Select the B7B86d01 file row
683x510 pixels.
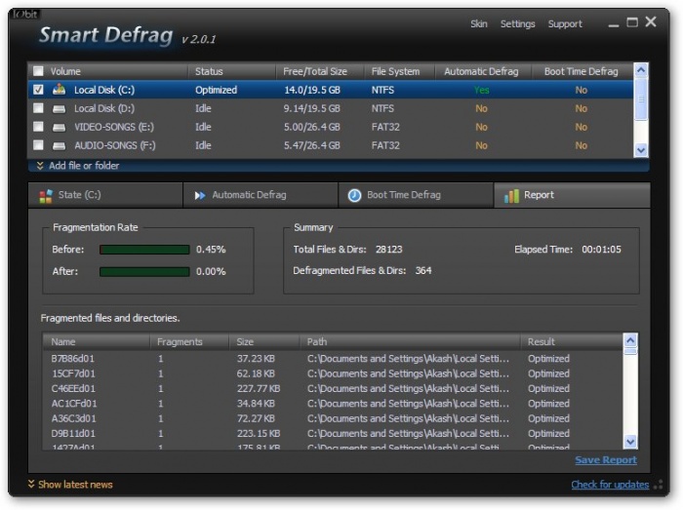[x=334, y=359]
